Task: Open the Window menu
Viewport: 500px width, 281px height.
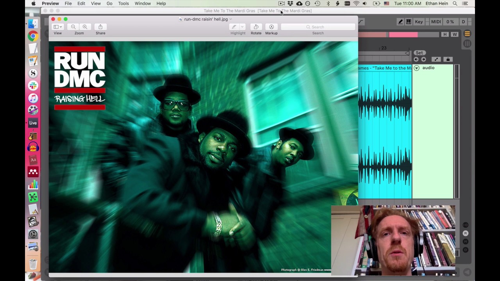Action: [x=143, y=4]
